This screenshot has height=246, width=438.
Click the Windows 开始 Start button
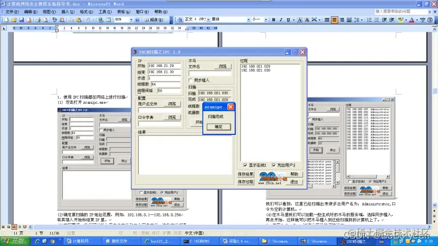15,241
